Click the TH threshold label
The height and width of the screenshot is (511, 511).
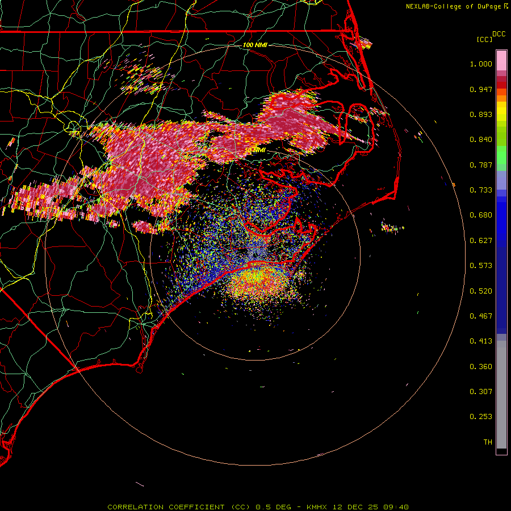[x=488, y=442]
